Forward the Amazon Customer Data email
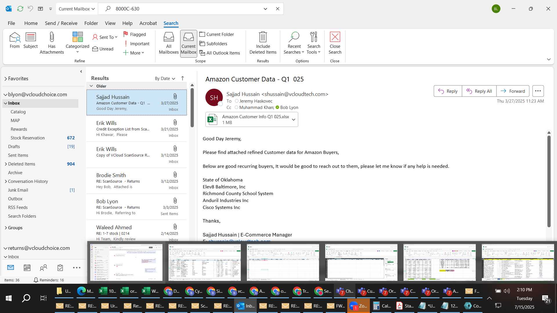Screen dimensions: 557x313 [513, 91]
